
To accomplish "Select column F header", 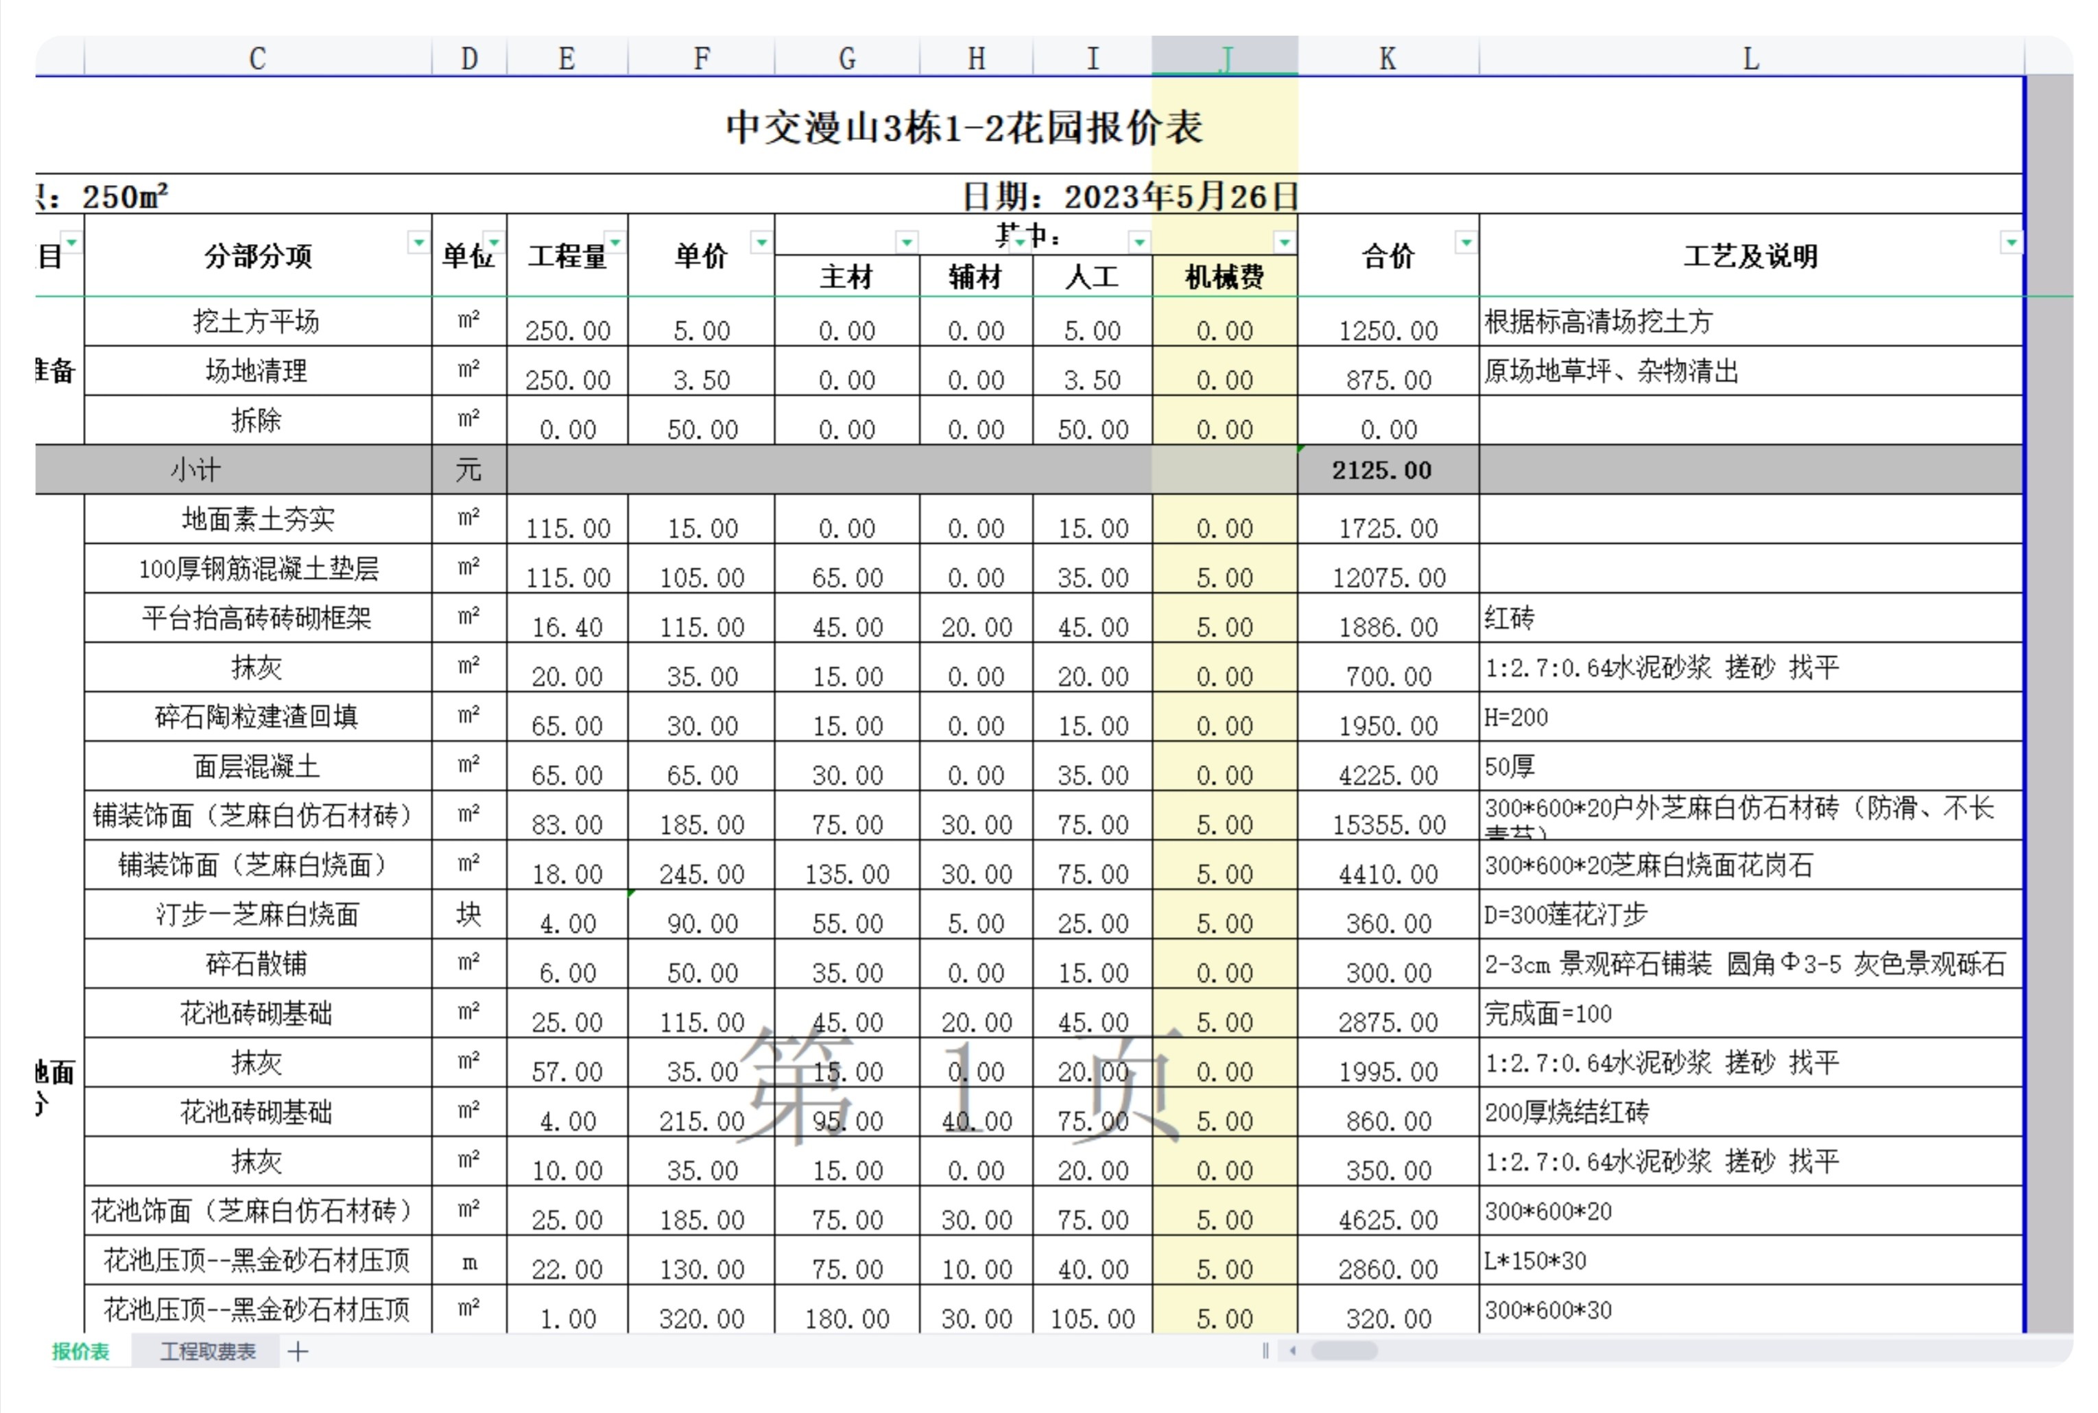I will tap(701, 58).
